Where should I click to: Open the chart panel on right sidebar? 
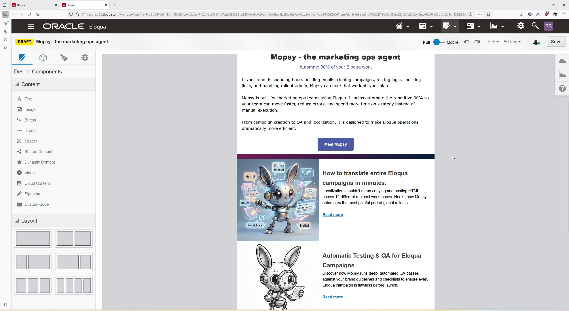562,75
